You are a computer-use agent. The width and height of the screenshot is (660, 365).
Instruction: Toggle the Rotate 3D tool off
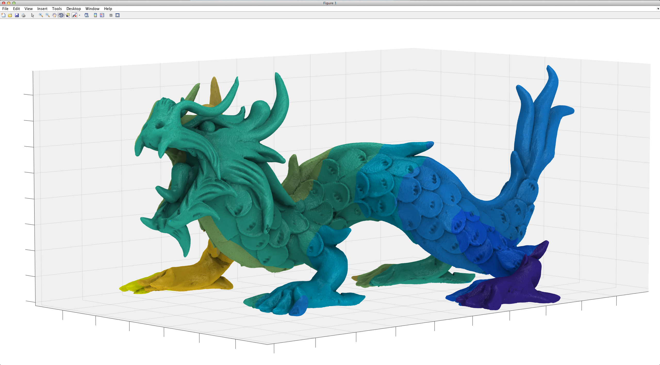(61, 15)
